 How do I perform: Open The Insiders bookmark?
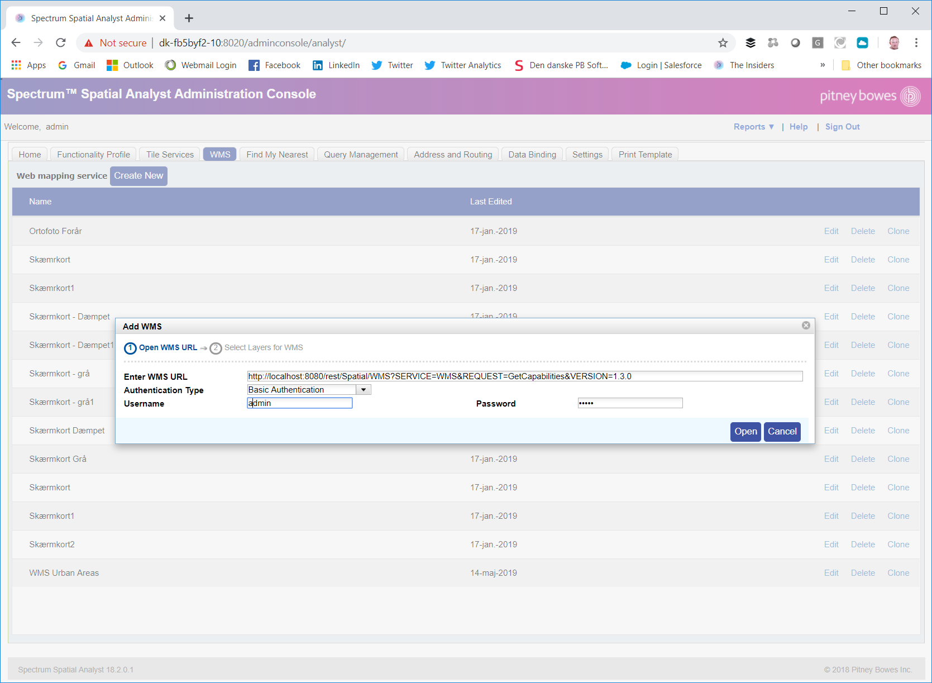744,65
